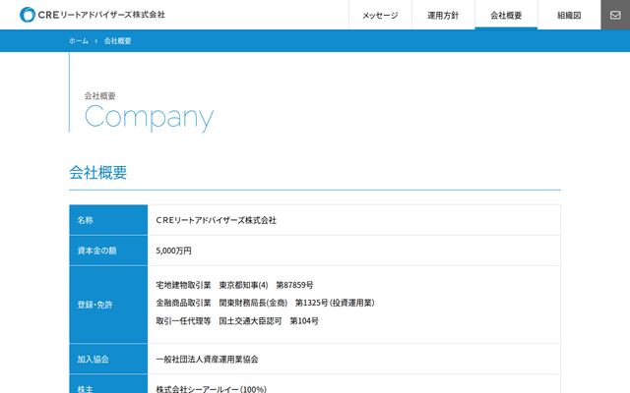630x393 pixels.
Task: Click CREリートアドバイザーズ株式会社 header logo text
Action: (101, 15)
